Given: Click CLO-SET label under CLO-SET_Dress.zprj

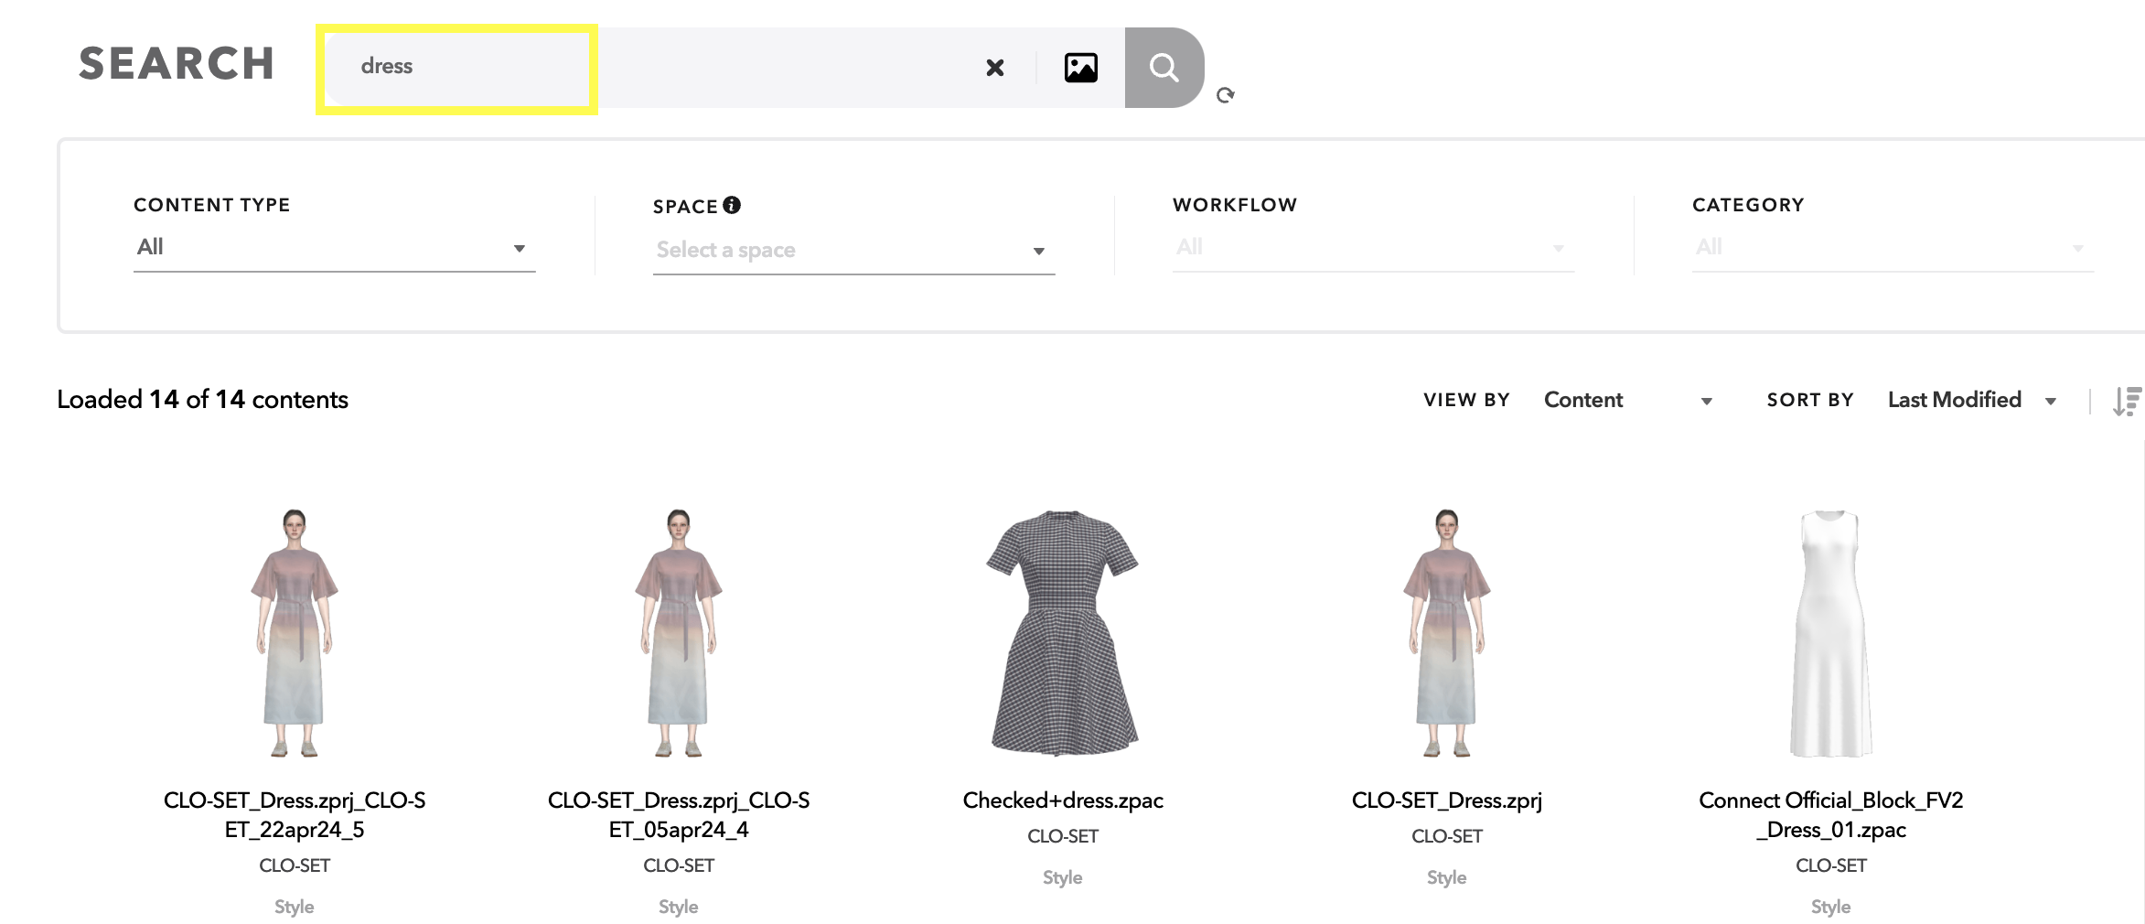Looking at the screenshot, I should [x=1447, y=836].
